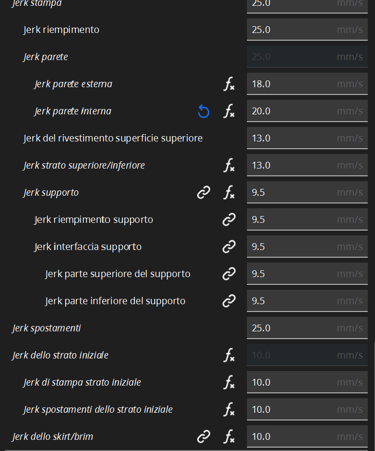Click link icon for Jerk parte superiore del supporto
Viewport: 375px width, 451px height.
tap(229, 274)
